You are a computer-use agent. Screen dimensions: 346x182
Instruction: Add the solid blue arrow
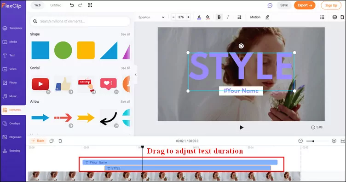click(x=40, y=118)
